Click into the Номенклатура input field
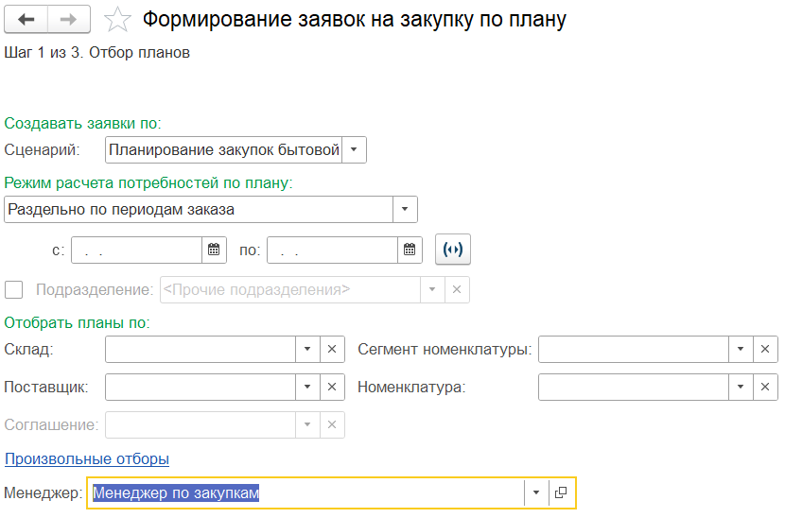Image resolution: width=785 pixels, height=518 pixels. (x=633, y=388)
